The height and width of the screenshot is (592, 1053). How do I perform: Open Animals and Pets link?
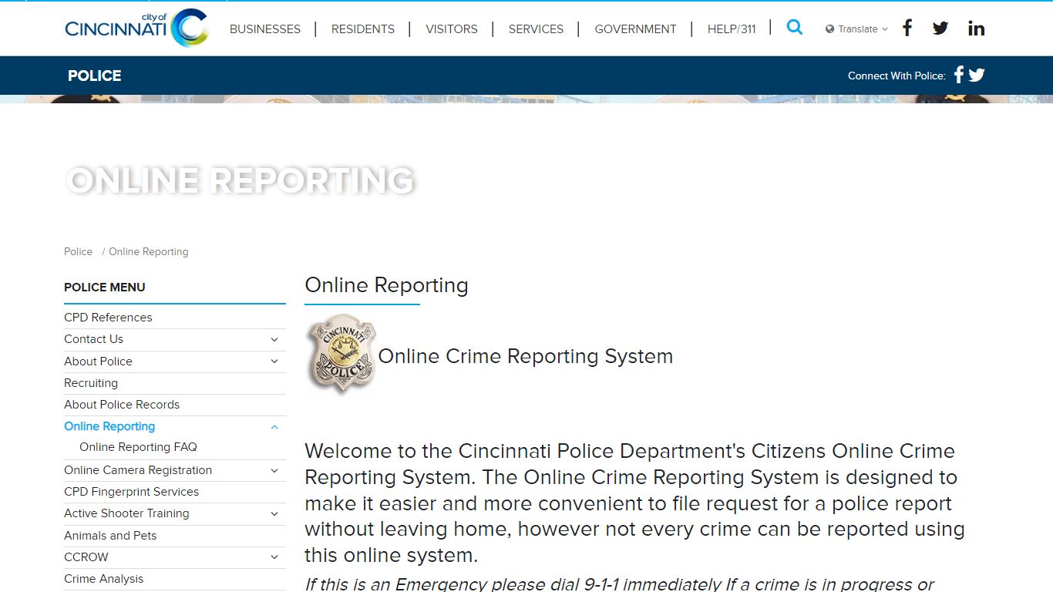tap(110, 536)
